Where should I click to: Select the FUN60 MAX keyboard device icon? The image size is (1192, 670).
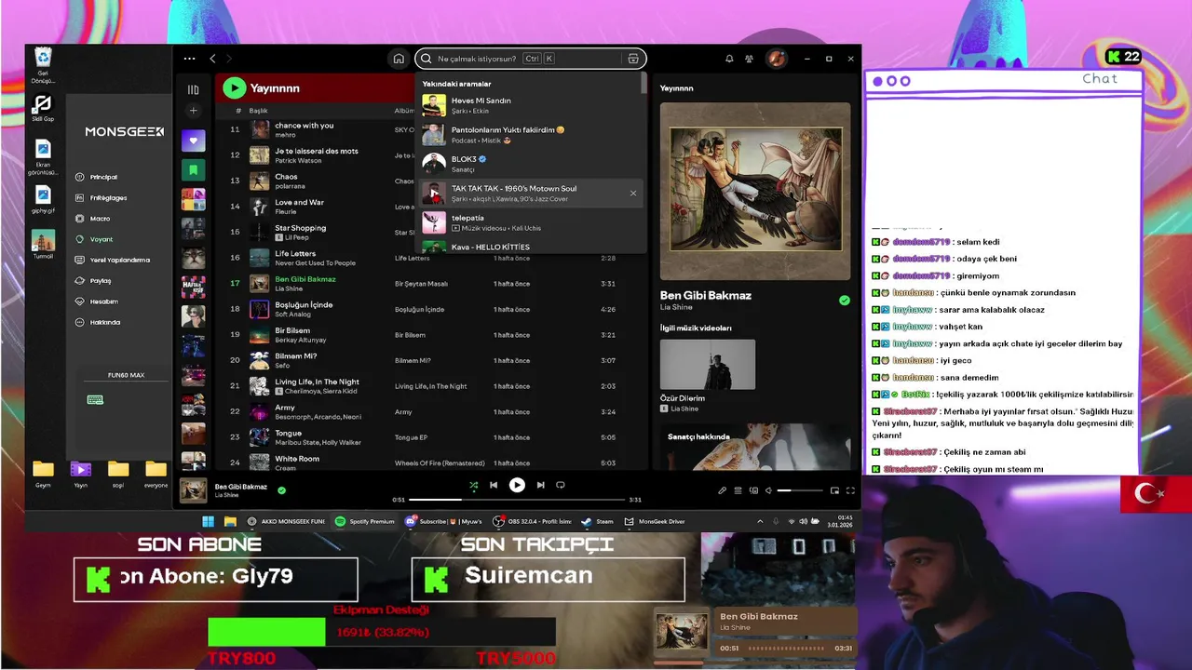(x=95, y=400)
